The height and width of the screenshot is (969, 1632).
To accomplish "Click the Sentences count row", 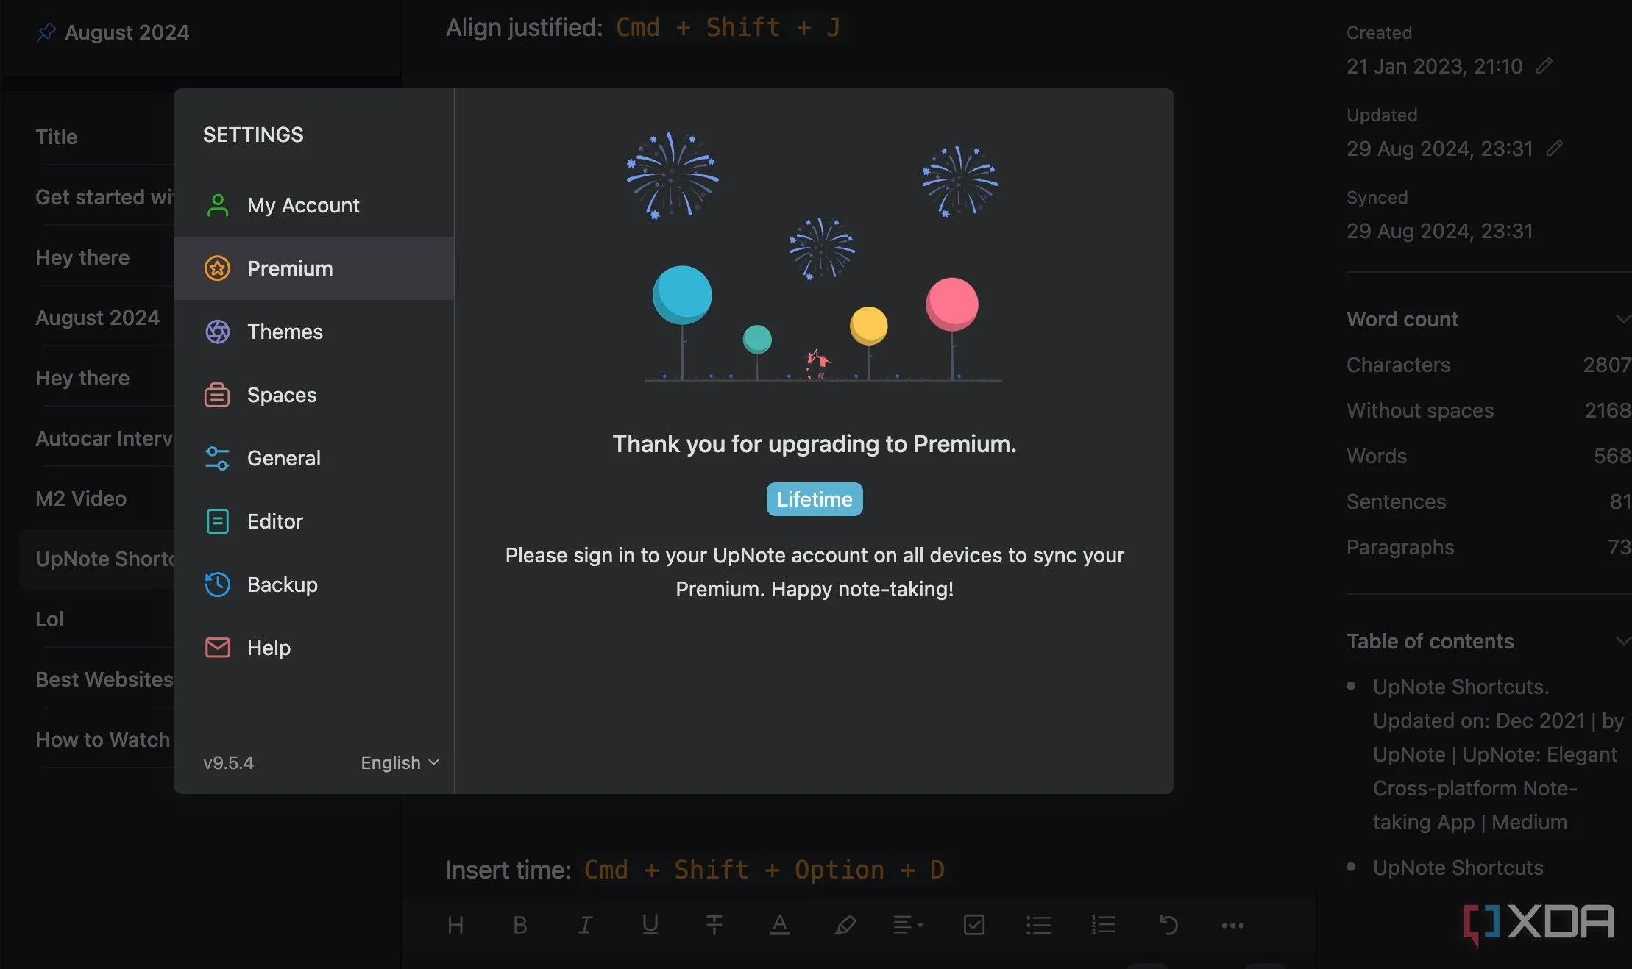I will [1489, 501].
